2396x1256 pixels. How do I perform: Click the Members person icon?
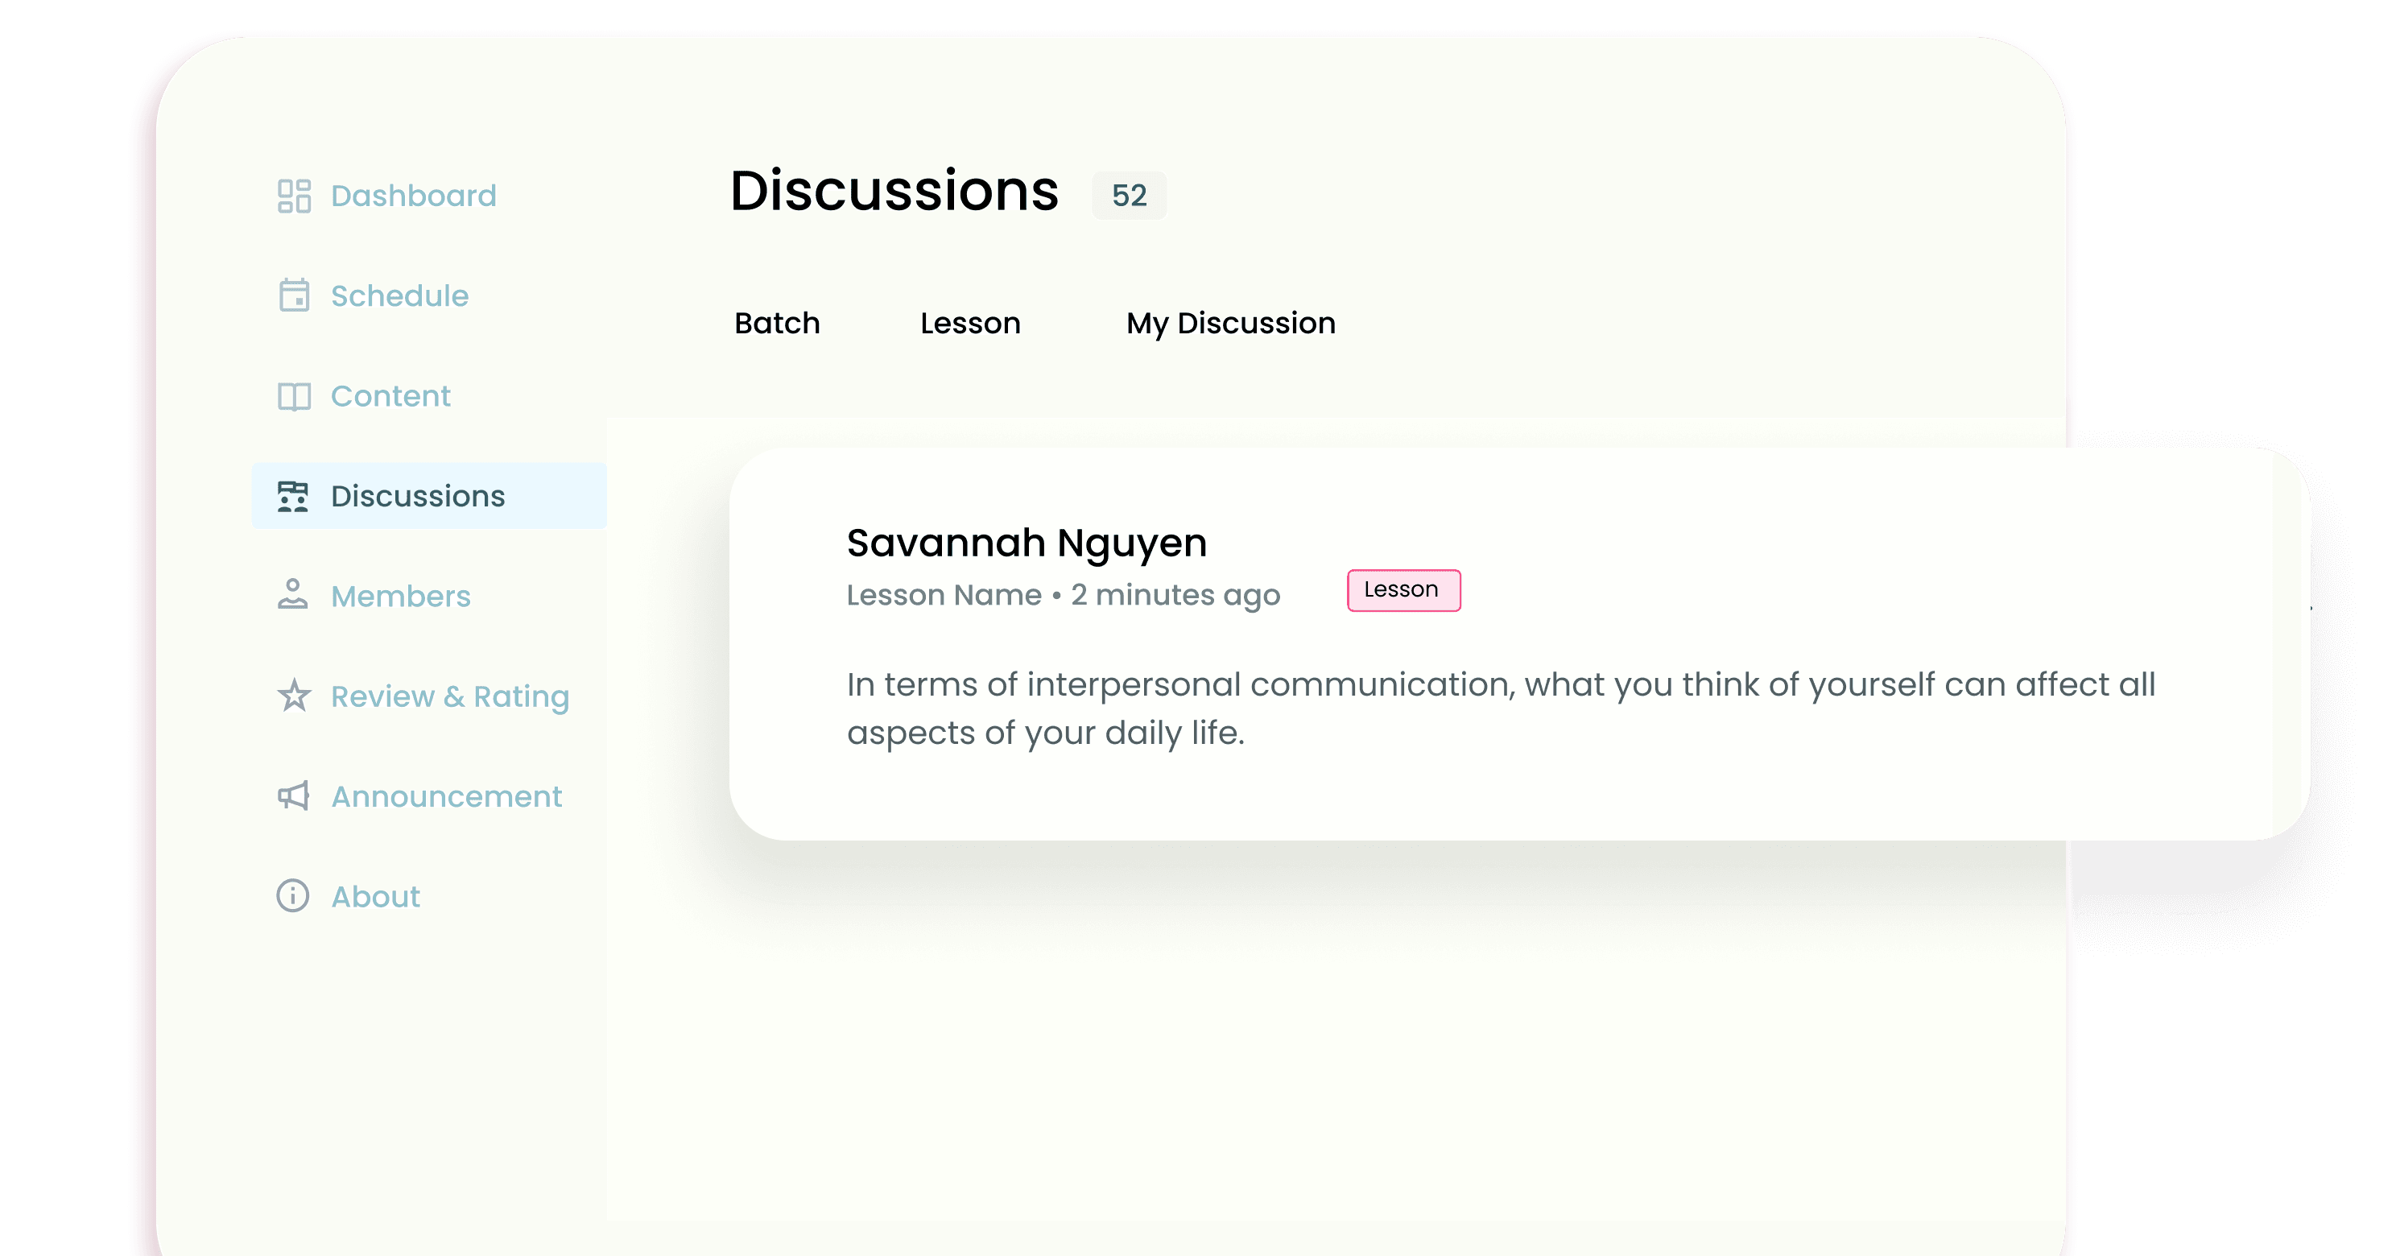(293, 596)
